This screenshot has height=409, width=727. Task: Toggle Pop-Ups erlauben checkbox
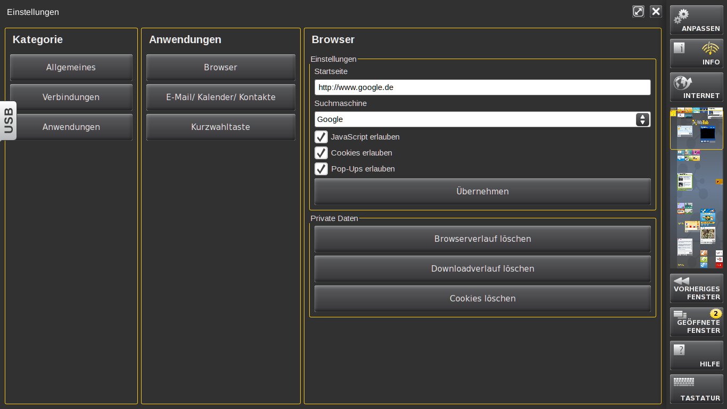tap(321, 169)
